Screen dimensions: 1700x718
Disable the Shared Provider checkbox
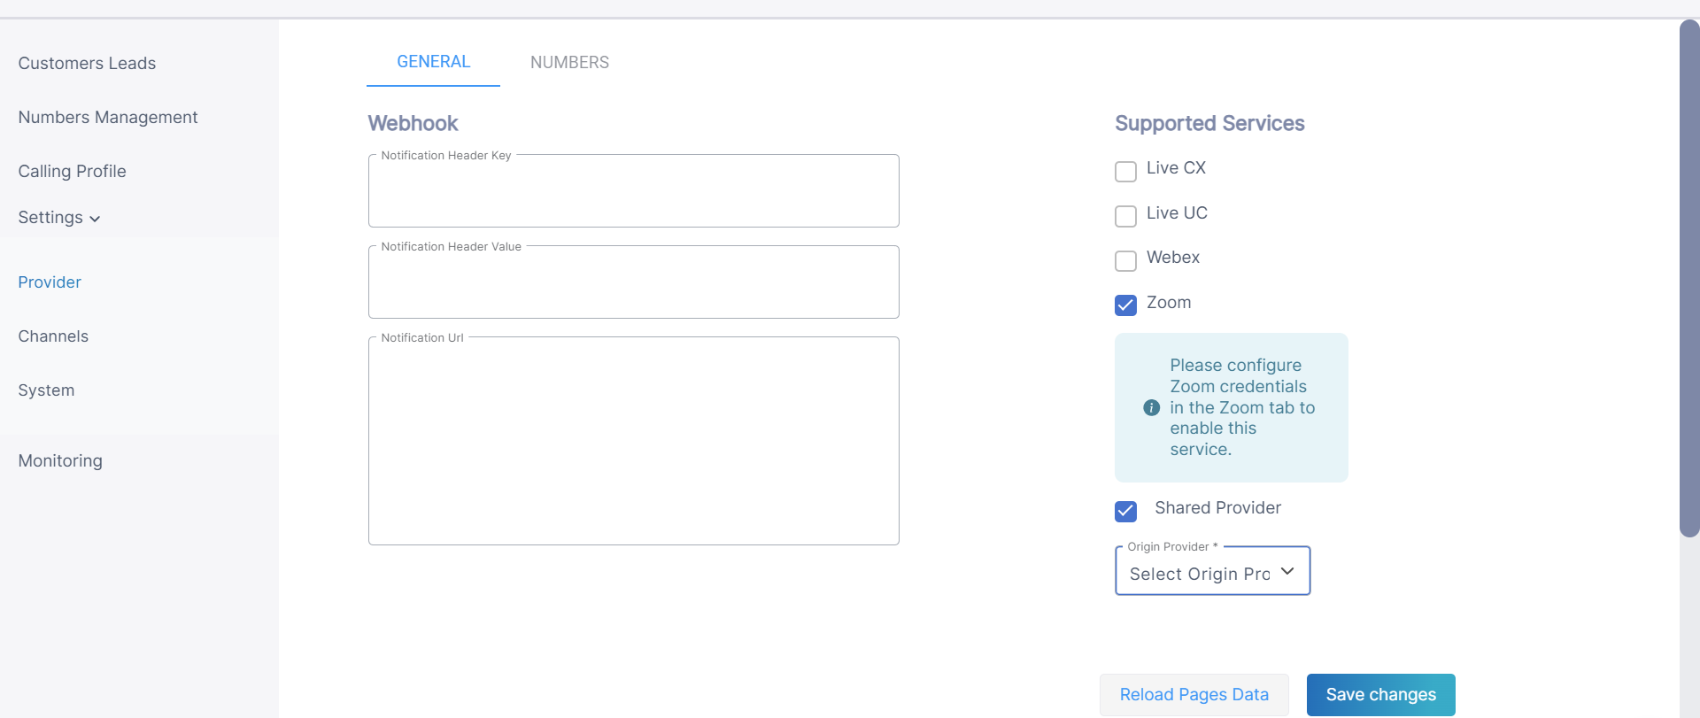tap(1125, 511)
